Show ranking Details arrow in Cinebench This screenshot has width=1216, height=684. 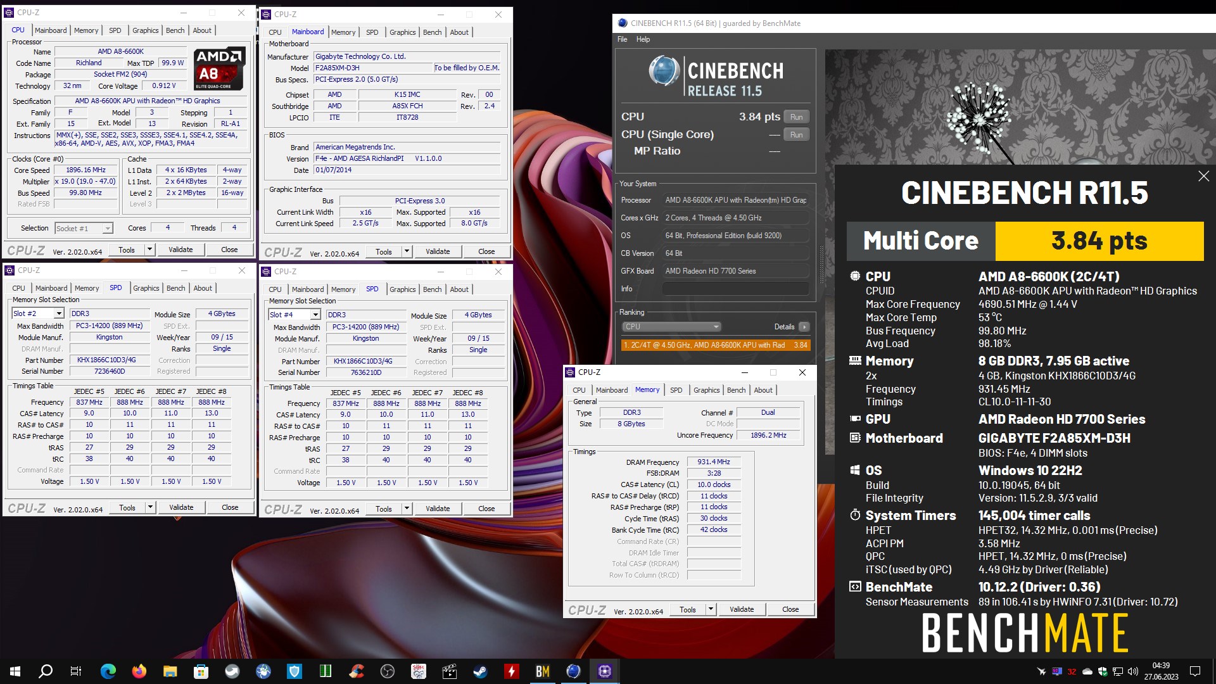(x=804, y=327)
